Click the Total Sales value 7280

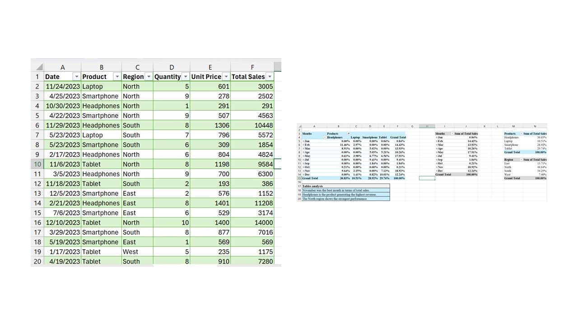point(252,261)
